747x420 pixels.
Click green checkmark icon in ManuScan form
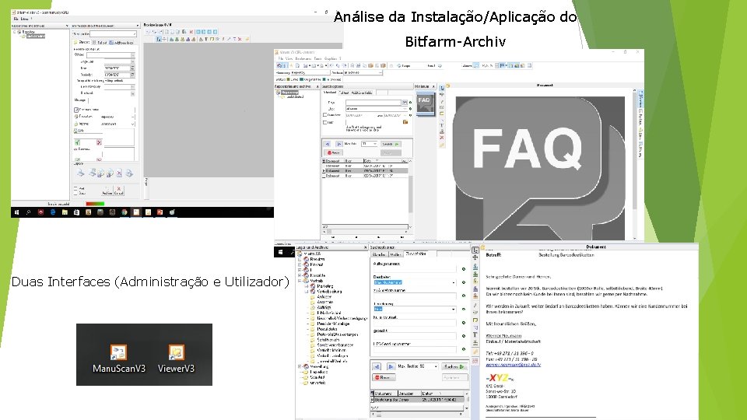coord(77,142)
